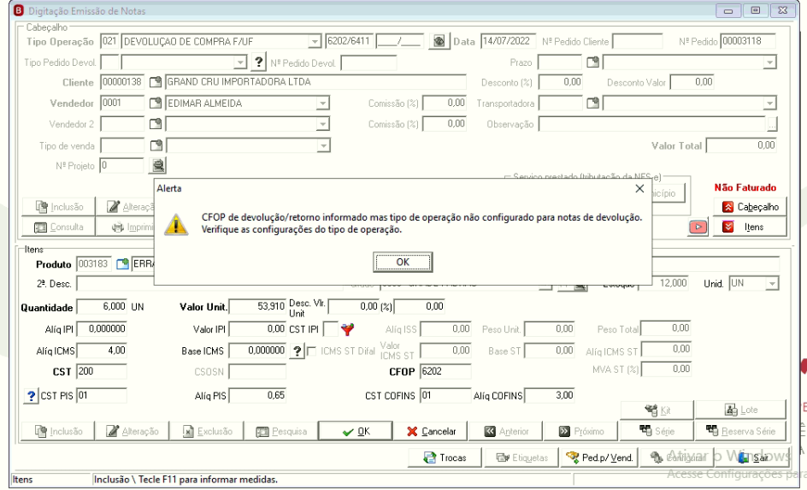
Task: Click the Nº Pedido field 00003118
Action: click(x=748, y=41)
